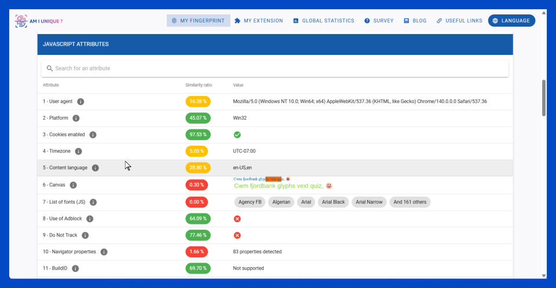Open info for List of fonts
The height and width of the screenshot is (288, 556).
tap(93, 202)
